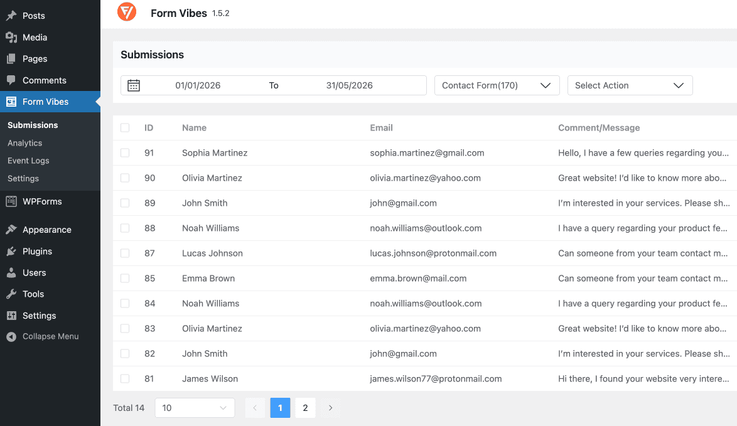Click the end date 31/05/2026 field
The width and height of the screenshot is (737, 426).
[x=349, y=85]
